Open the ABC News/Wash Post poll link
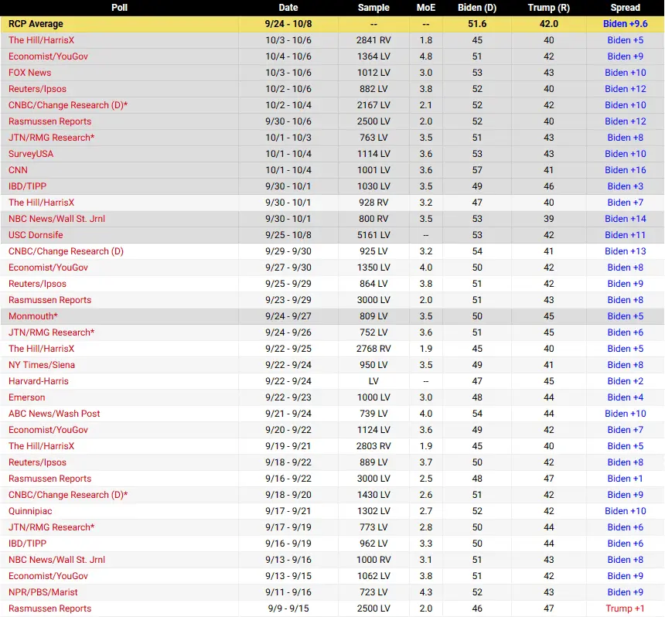The width and height of the screenshot is (665, 617). (x=54, y=414)
